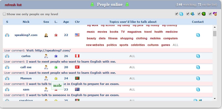
Task: Click the games topic tag
Action: 165,45
